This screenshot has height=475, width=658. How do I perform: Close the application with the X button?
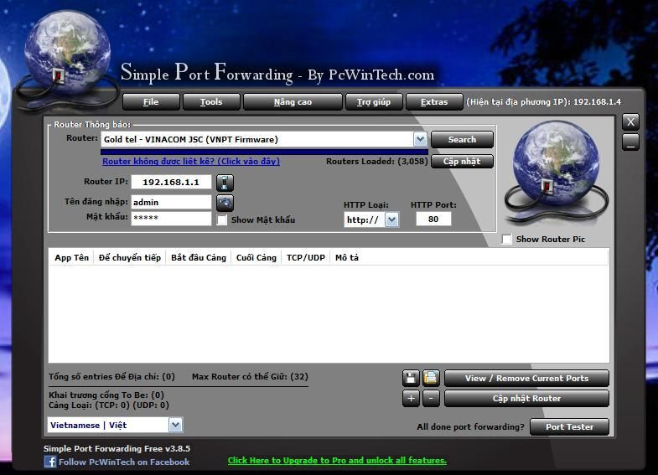[630, 122]
